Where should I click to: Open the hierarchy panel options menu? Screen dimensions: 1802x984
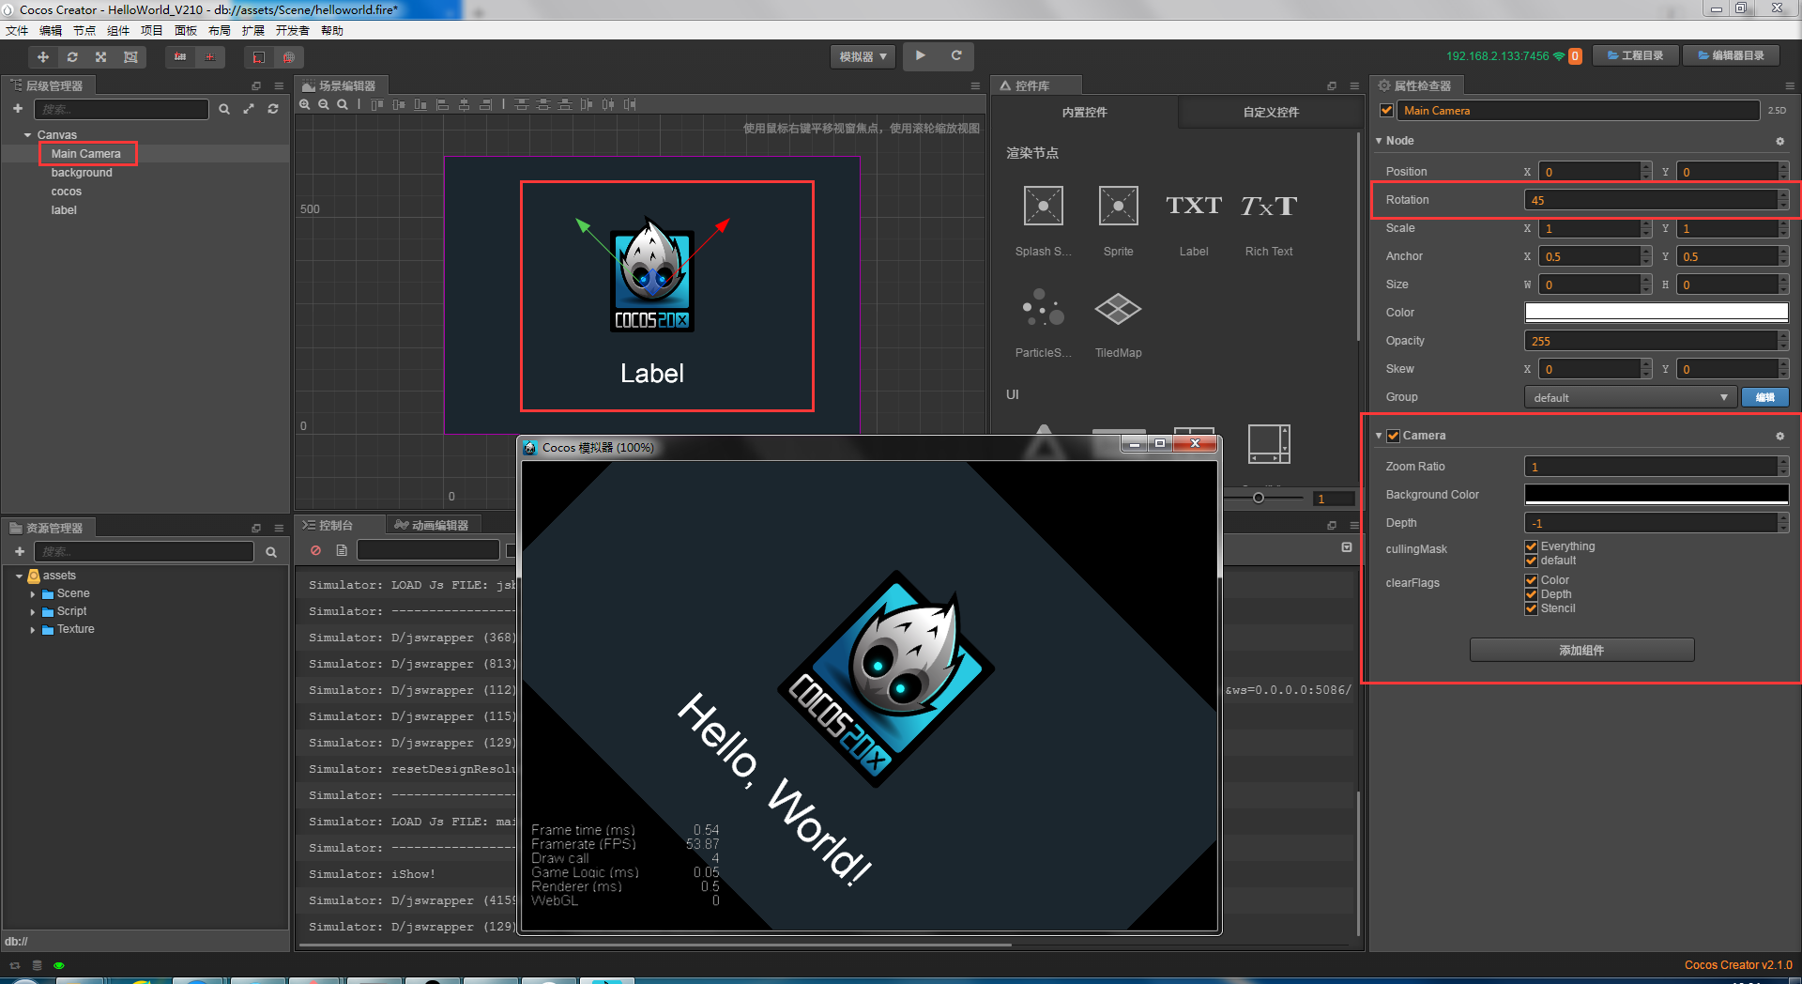279,85
